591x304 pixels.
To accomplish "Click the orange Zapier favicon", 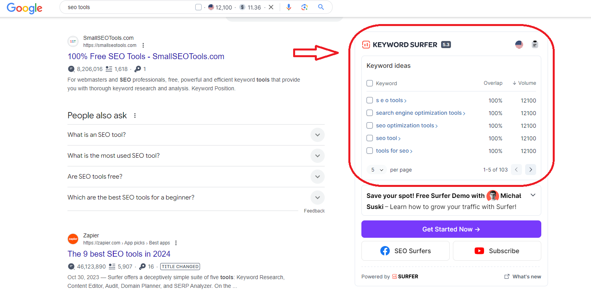I will [73, 239].
